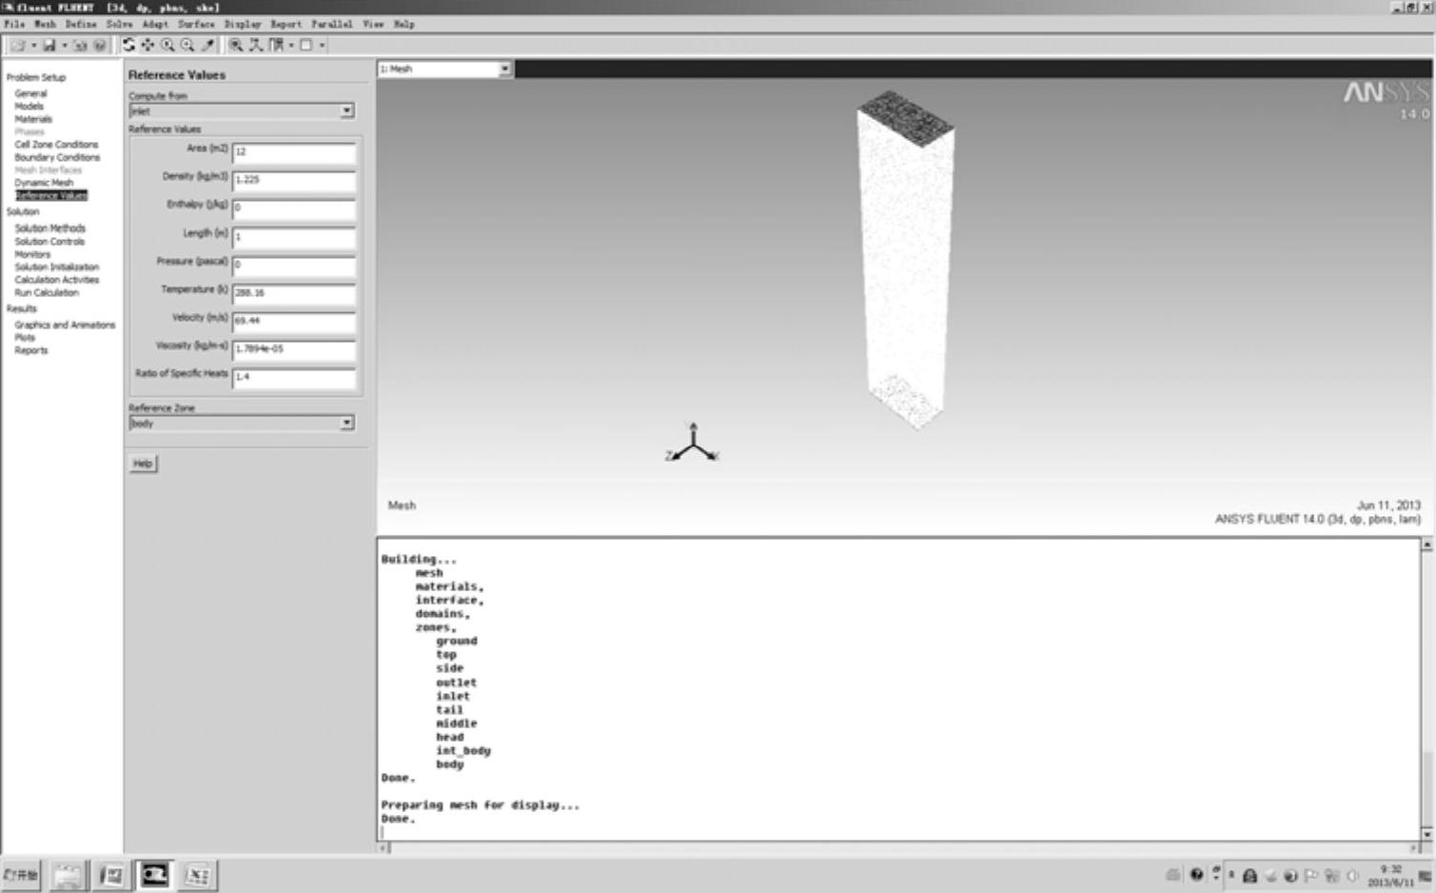The height and width of the screenshot is (893, 1436).
Task: Open the Mesh menu
Action: 45,24
